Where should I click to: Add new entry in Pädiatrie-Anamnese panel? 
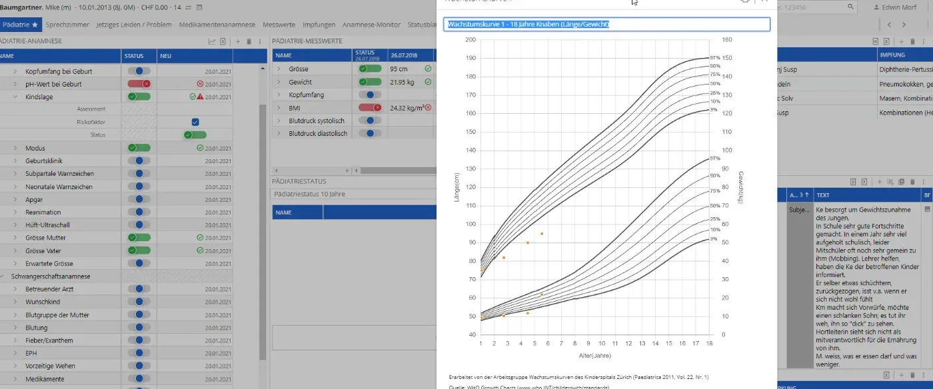point(238,41)
